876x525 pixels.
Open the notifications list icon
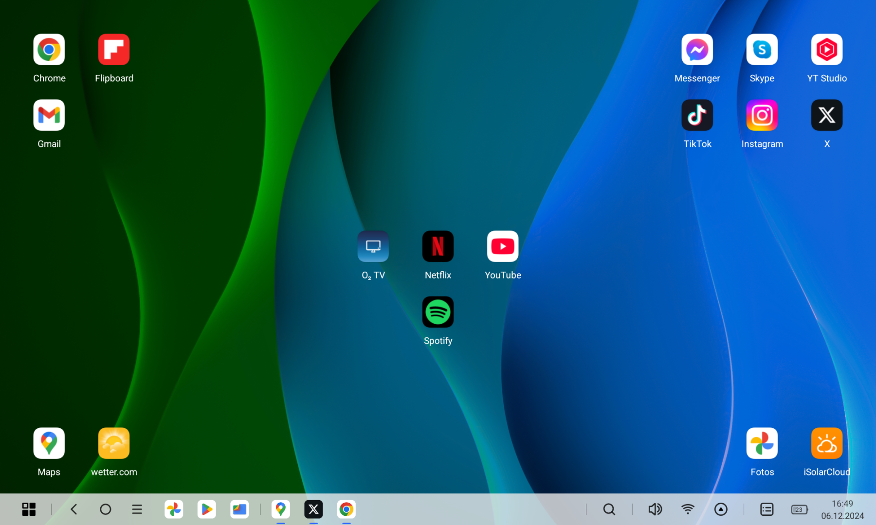[767, 509]
